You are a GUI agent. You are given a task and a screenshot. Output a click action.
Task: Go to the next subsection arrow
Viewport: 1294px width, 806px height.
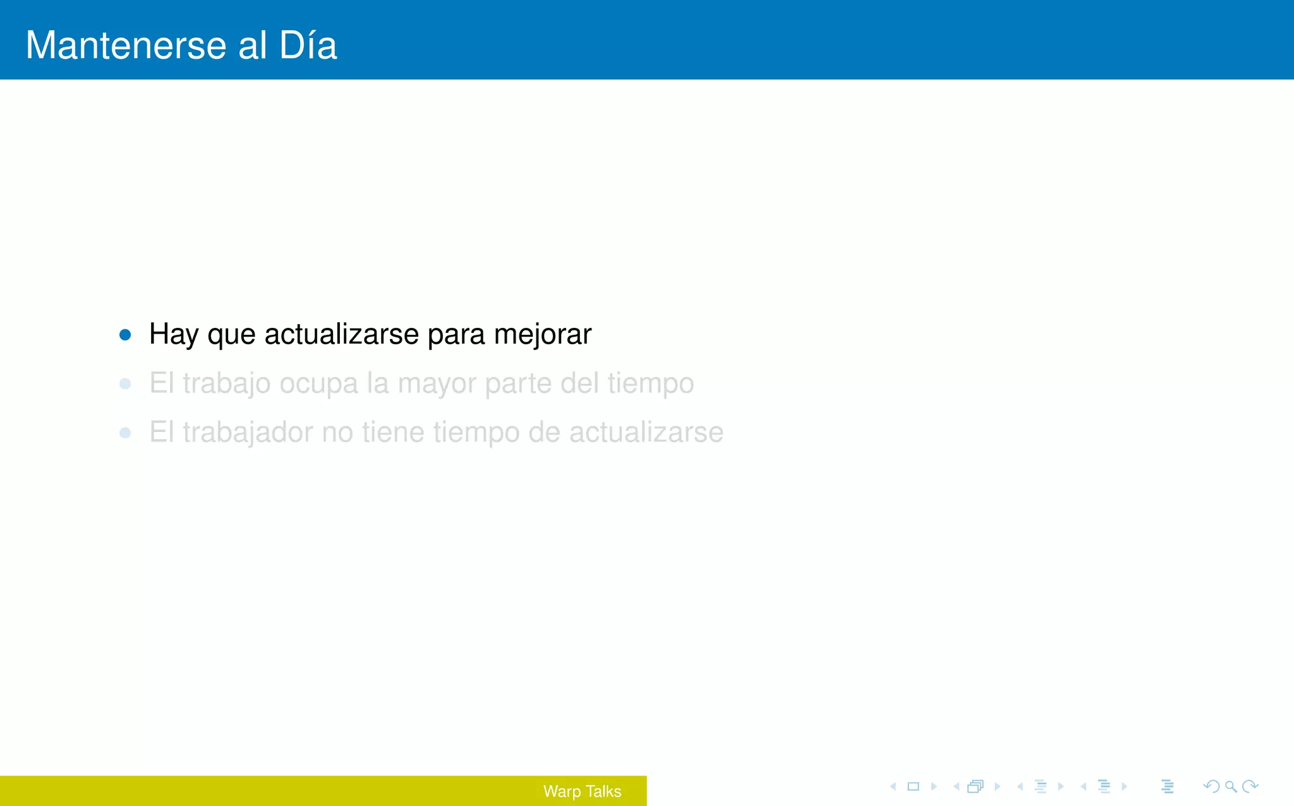tap(1061, 786)
